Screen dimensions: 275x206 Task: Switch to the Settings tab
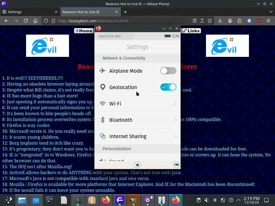(30, 12)
